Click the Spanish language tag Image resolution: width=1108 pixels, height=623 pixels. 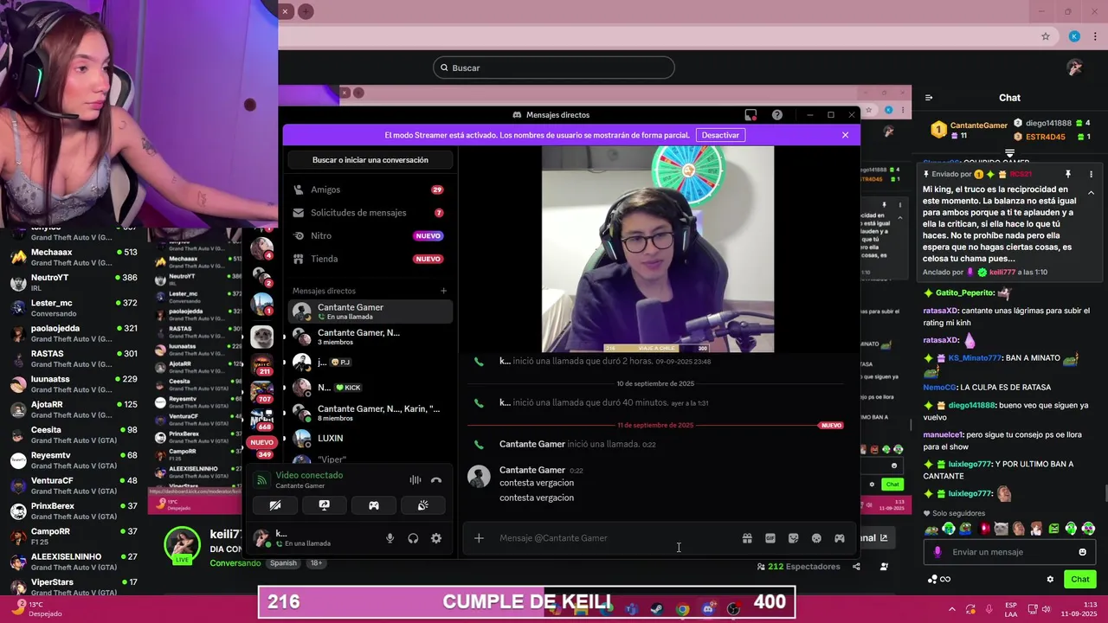point(283,563)
